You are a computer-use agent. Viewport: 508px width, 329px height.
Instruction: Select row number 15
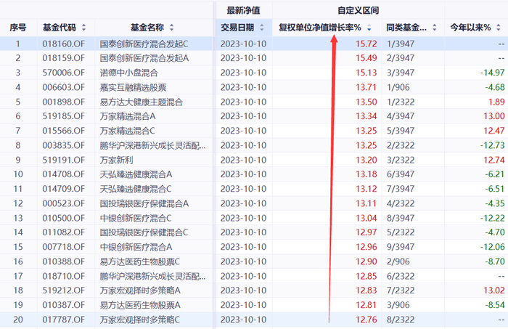[x=18, y=247]
